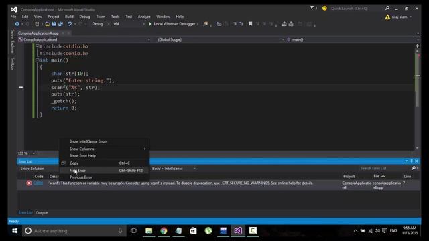The image size is (429, 241).
Task: Collapse the main function outline toggle
Action: click(37, 60)
